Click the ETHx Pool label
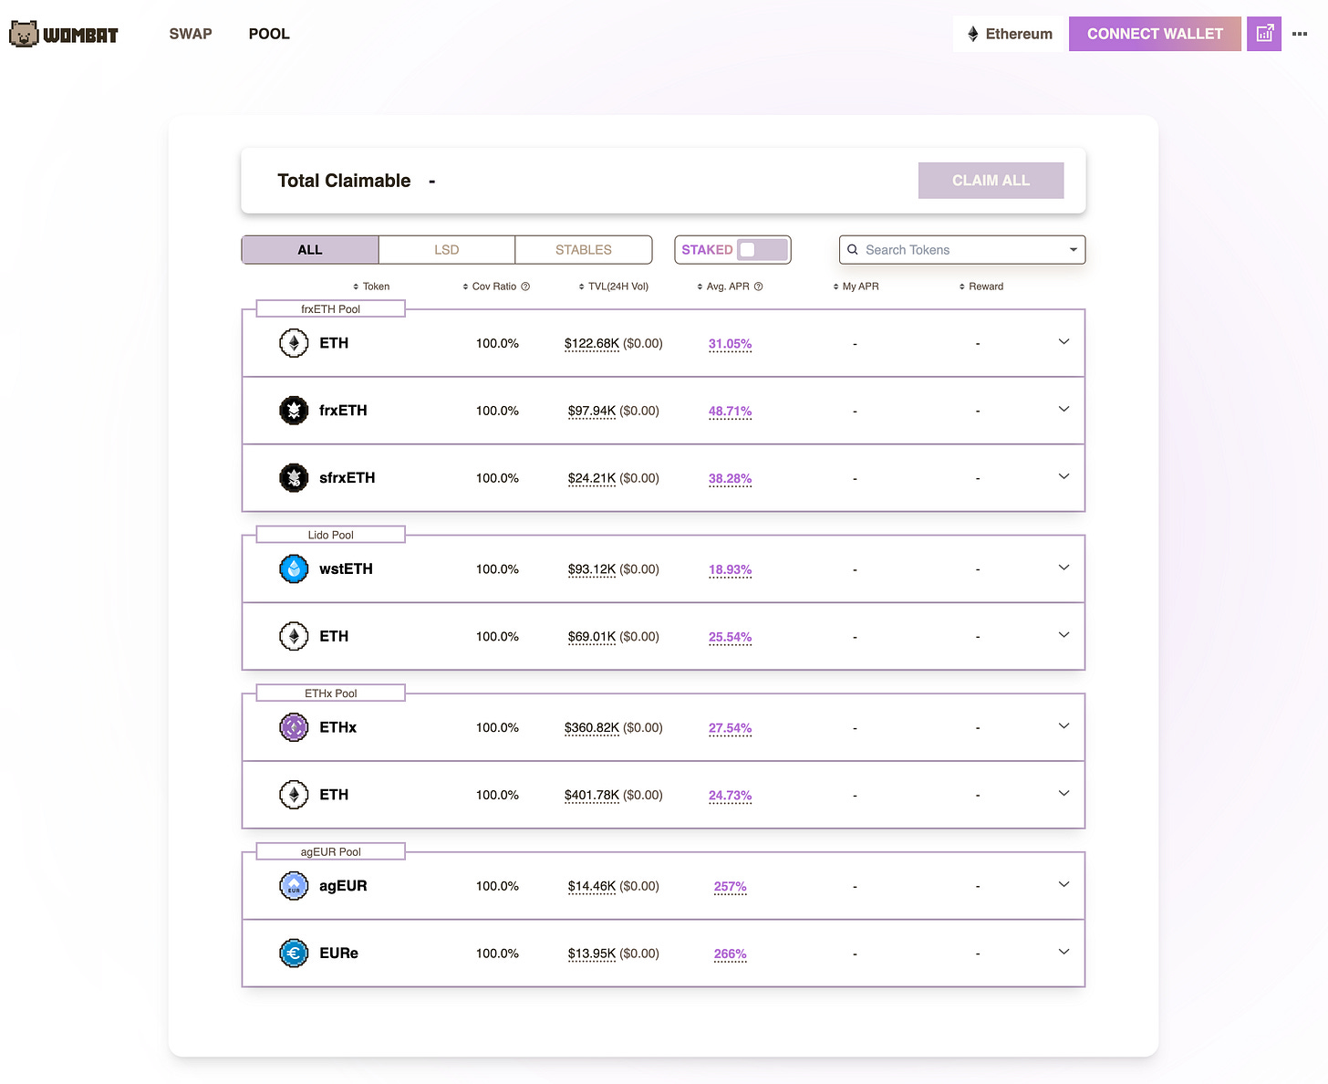The width and height of the screenshot is (1328, 1084). pyautogui.click(x=330, y=693)
